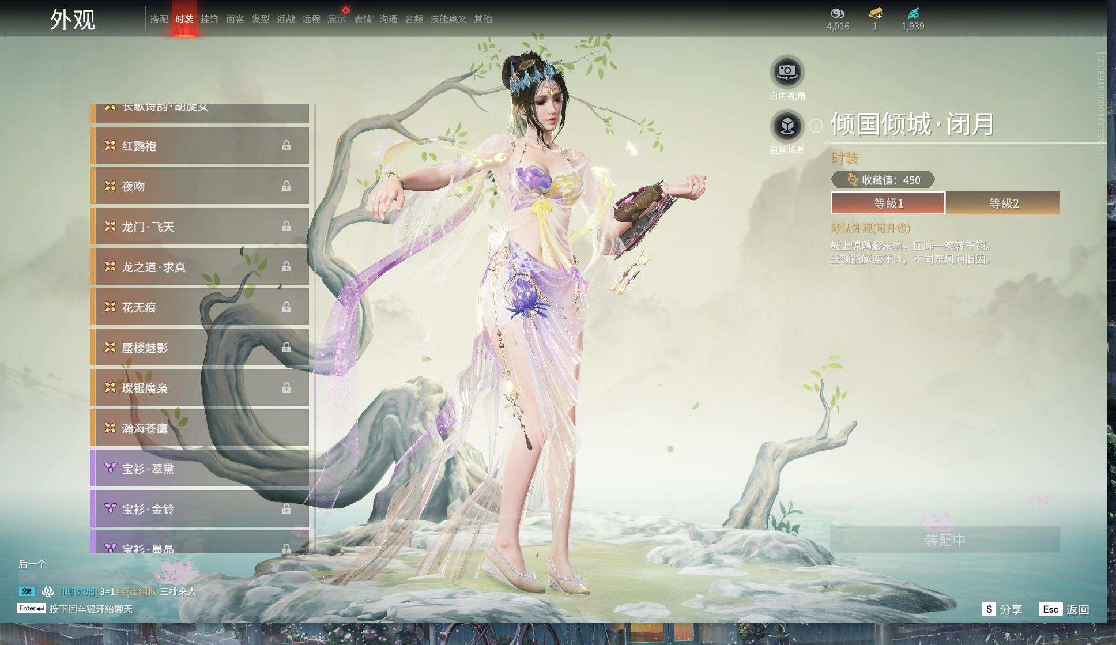
Task: Click the 倾国倾城·闭月 outfit title
Action: tap(913, 125)
